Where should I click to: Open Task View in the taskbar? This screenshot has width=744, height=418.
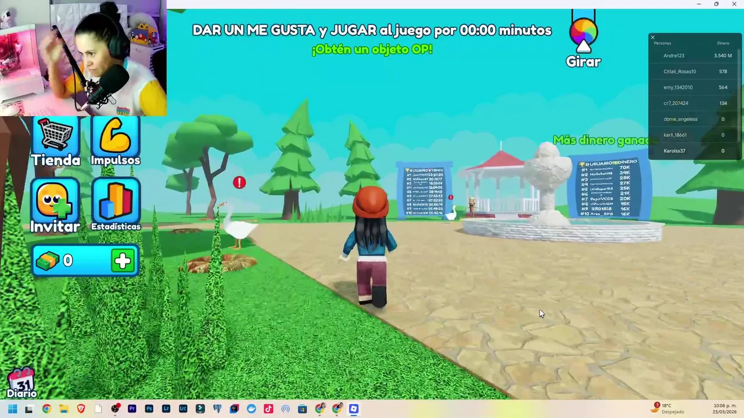tap(28, 409)
